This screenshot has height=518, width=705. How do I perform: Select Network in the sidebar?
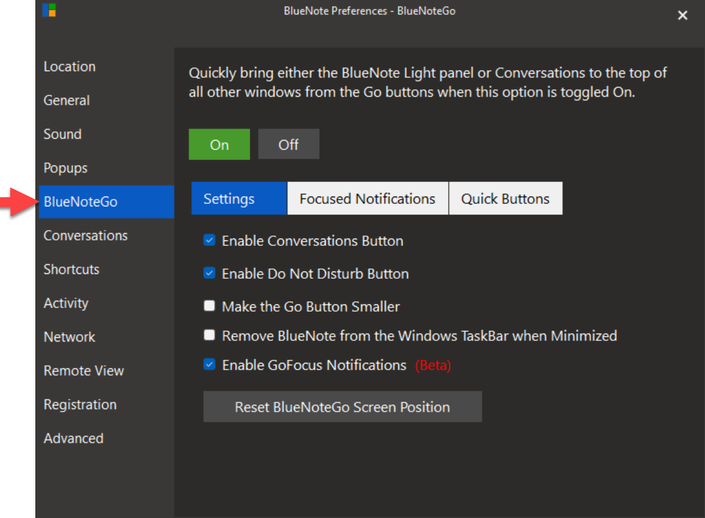pyautogui.click(x=69, y=337)
